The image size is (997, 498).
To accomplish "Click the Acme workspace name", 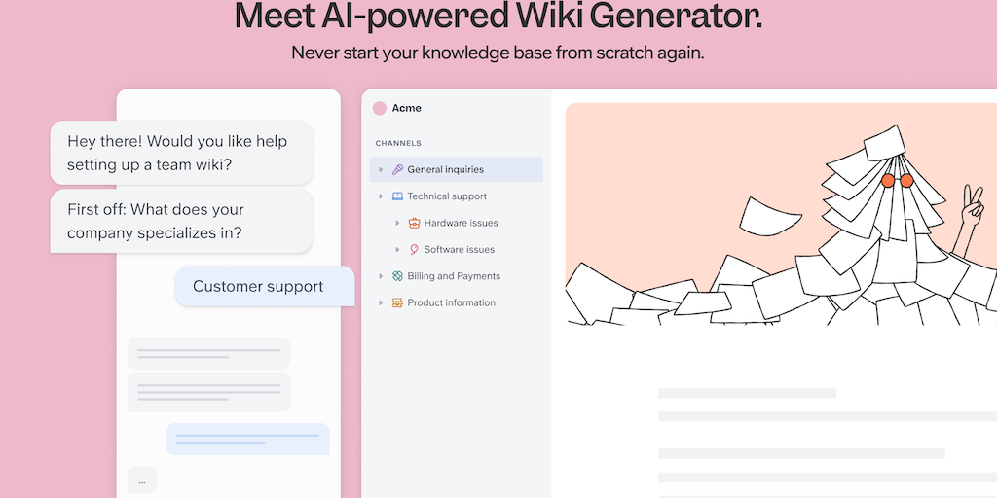I will [407, 109].
